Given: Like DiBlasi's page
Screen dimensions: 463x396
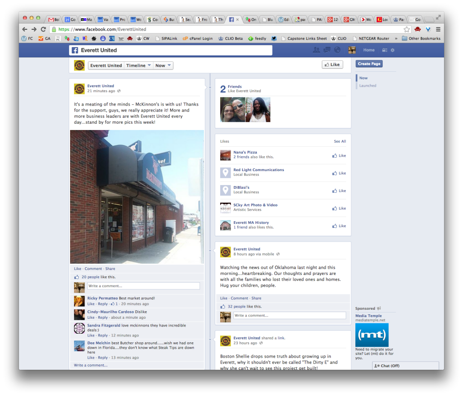Looking at the screenshot, I should [339, 191].
